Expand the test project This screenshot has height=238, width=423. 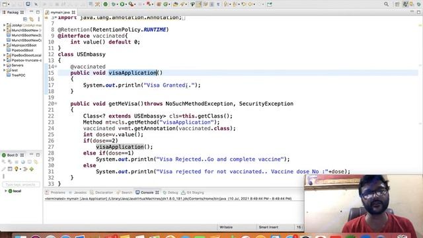(x=5, y=70)
